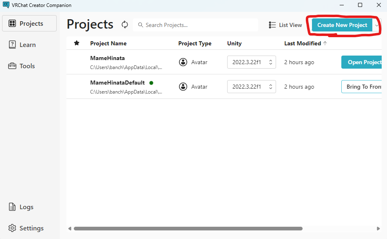
Task: Click the List View icon
Action: (x=272, y=25)
